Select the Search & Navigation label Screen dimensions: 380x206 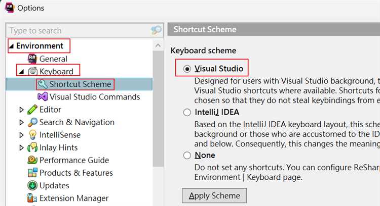coord(77,122)
